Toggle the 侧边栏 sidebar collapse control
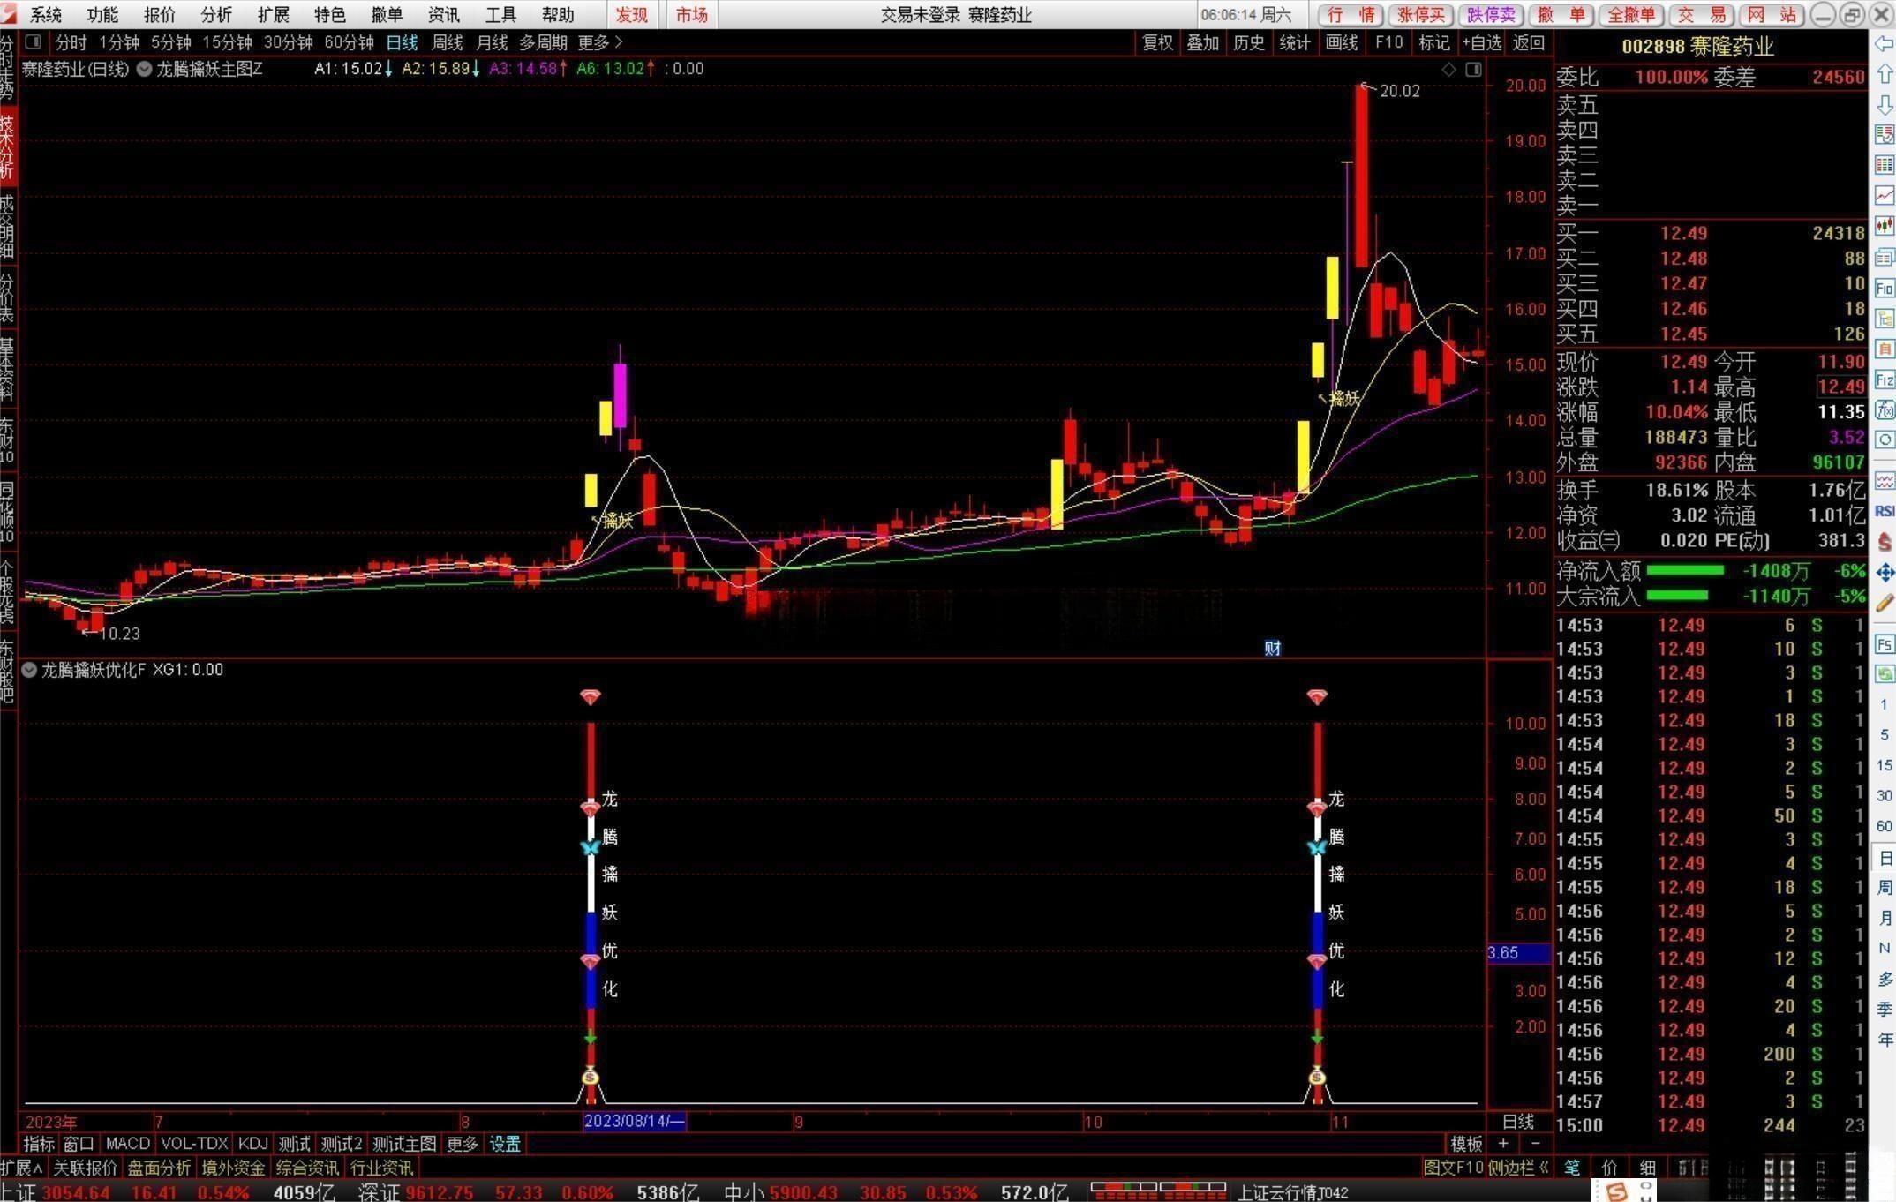Viewport: 1896px width, 1202px height. [x=1518, y=1168]
